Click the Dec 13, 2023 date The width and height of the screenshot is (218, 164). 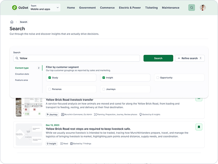[53, 125]
